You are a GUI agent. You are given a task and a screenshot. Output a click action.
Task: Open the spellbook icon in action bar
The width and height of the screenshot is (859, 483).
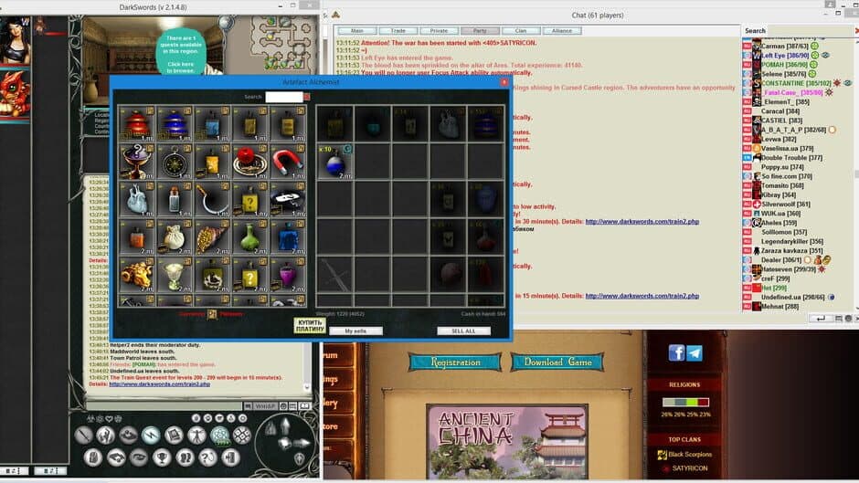coord(174,436)
